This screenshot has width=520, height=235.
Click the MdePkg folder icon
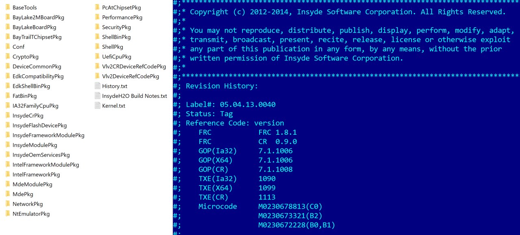pyautogui.click(x=7, y=194)
